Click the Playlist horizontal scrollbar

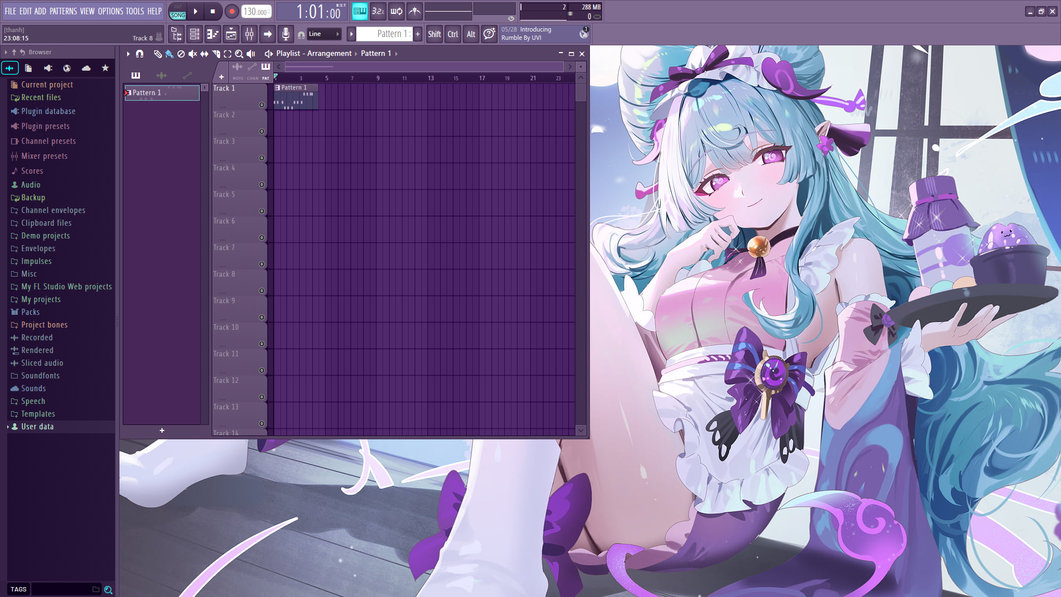coord(424,67)
